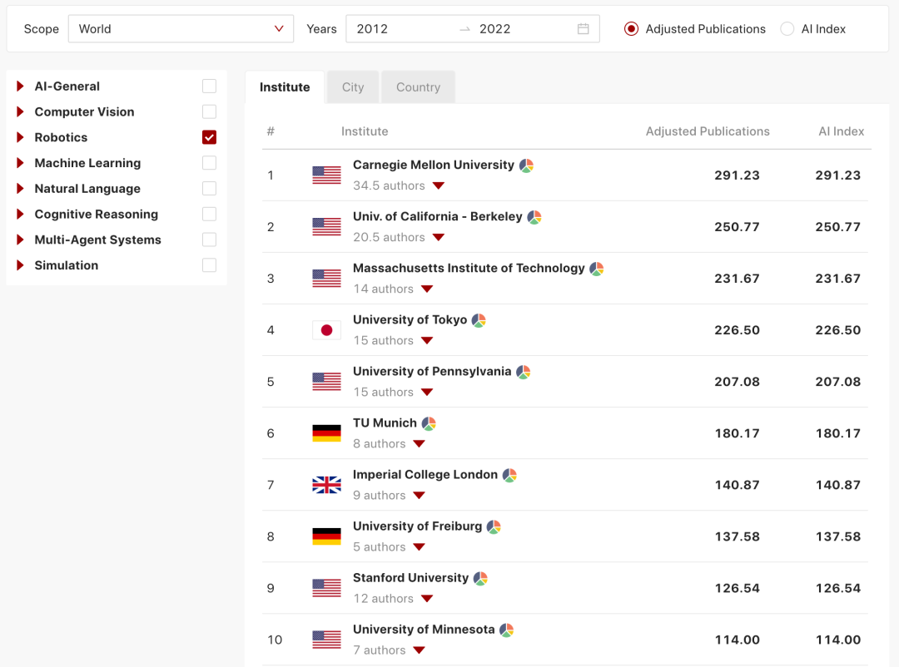The image size is (899, 667).
Task: Switch to the City tab
Action: [x=353, y=87]
